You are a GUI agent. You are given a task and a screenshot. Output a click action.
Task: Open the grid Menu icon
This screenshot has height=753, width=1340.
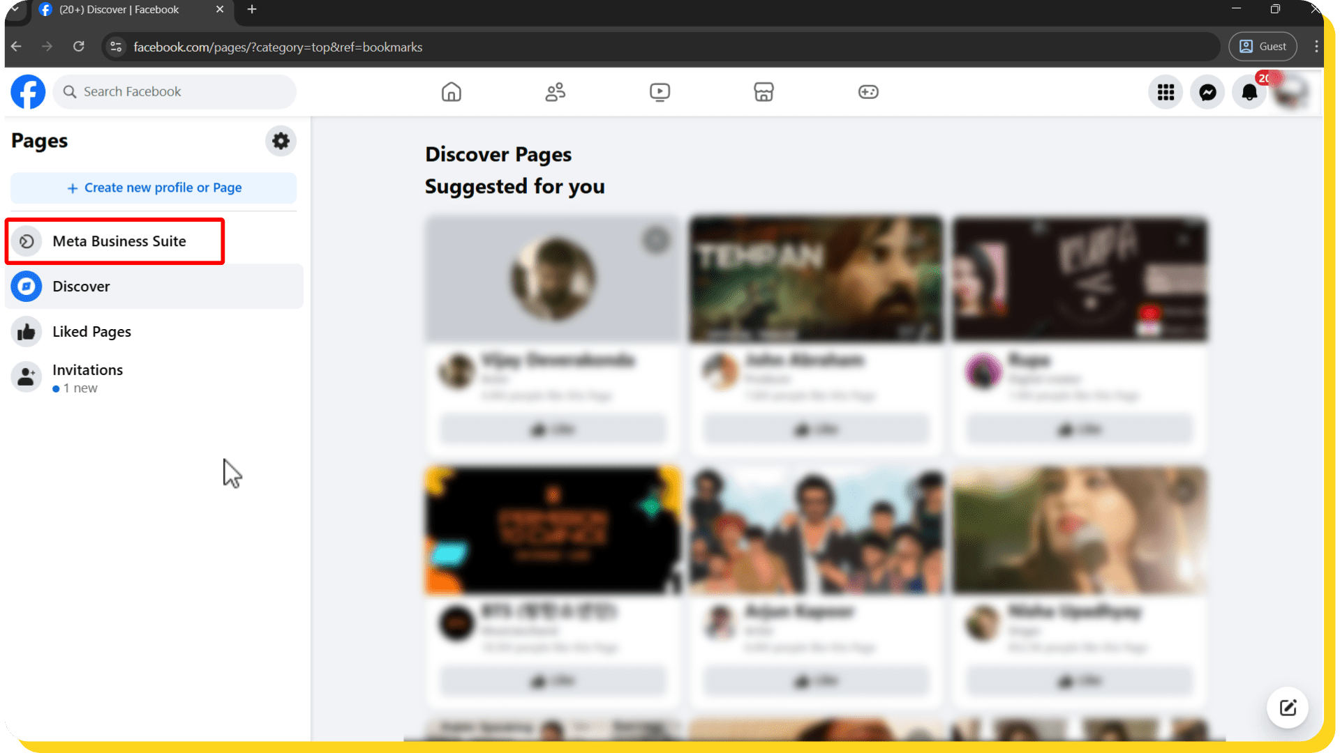pos(1166,92)
